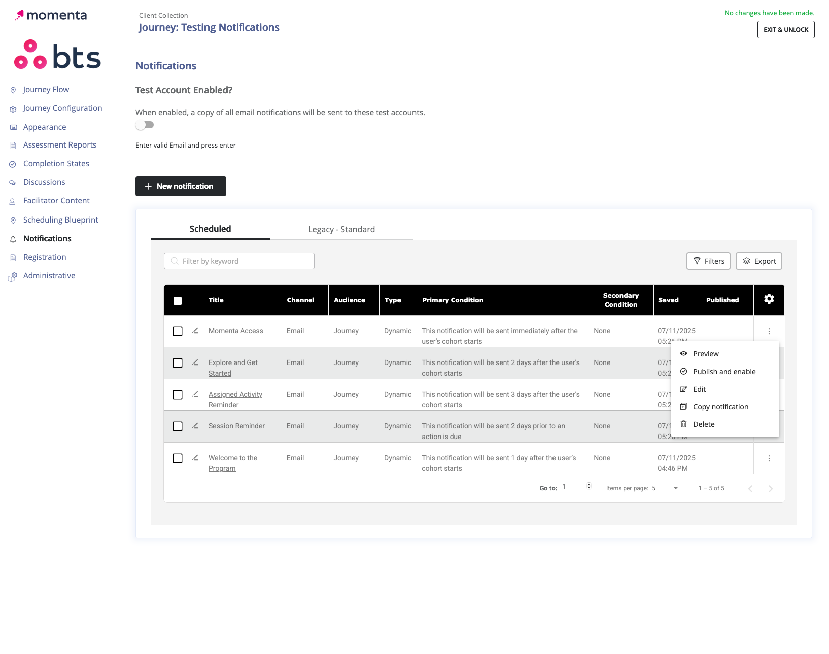Screen dimensions: 829x654
Task: Check the Explore and Get Started checkbox
Action: click(x=178, y=363)
